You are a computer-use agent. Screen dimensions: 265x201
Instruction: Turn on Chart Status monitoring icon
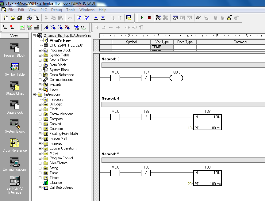click(175, 18)
